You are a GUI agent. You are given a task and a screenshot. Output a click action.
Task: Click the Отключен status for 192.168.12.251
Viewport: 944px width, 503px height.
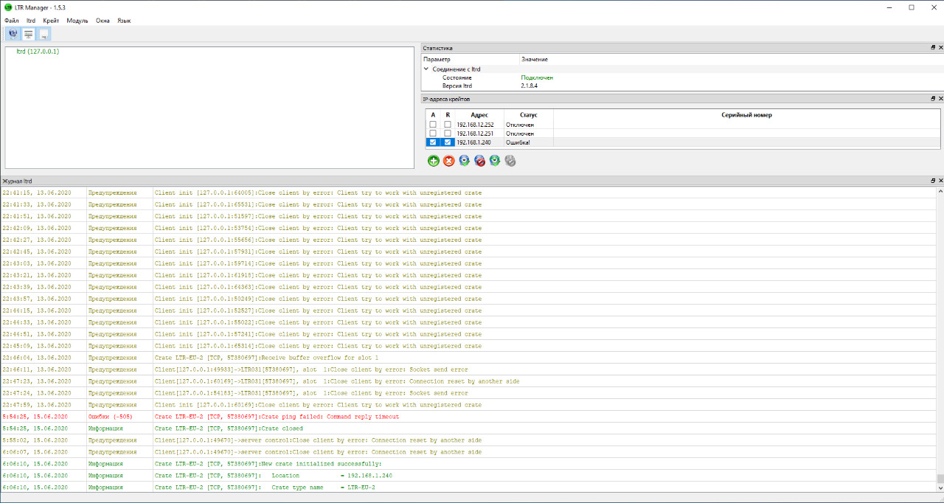529,133
